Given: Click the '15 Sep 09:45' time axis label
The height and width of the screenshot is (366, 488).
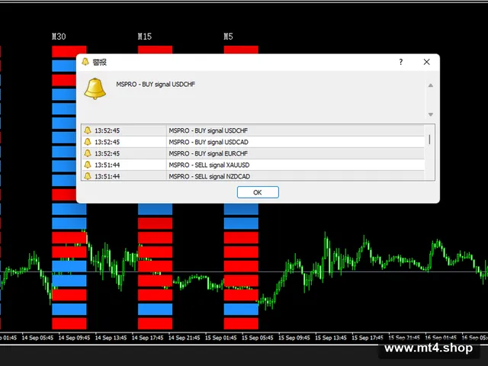Looking at the screenshot, I should tap(294, 338).
